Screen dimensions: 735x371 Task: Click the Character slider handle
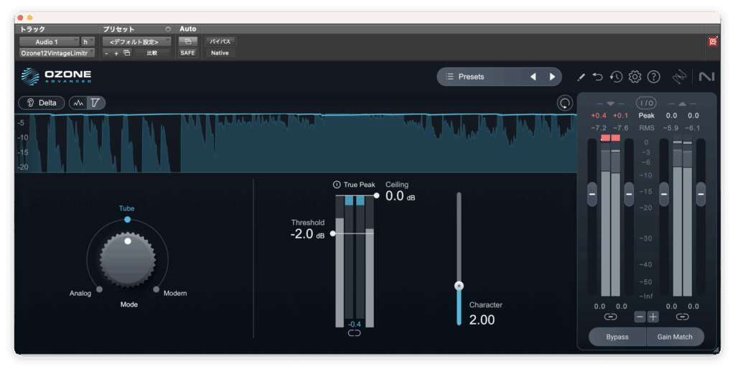pos(459,286)
